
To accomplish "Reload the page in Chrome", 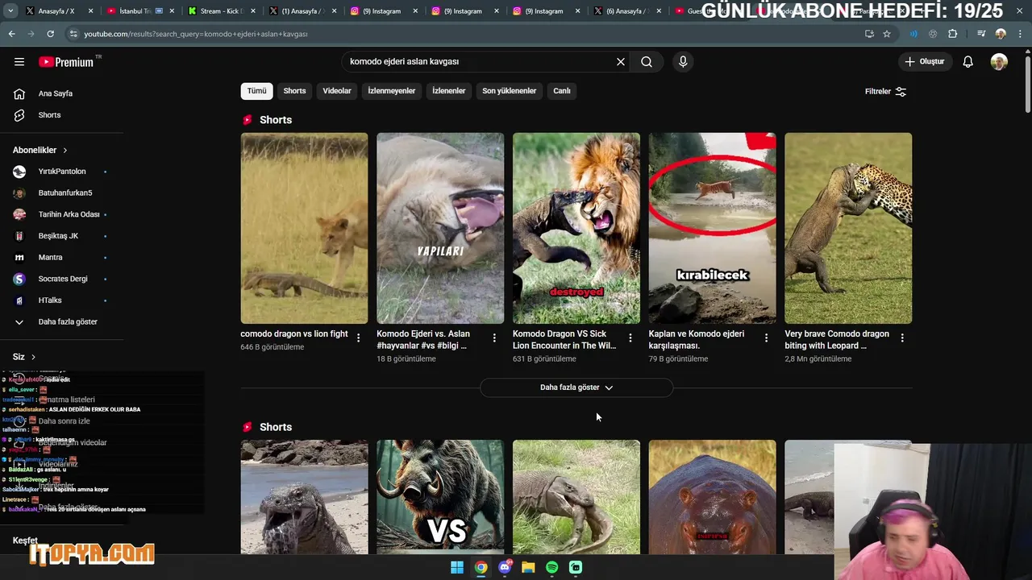I will tap(50, 34).
